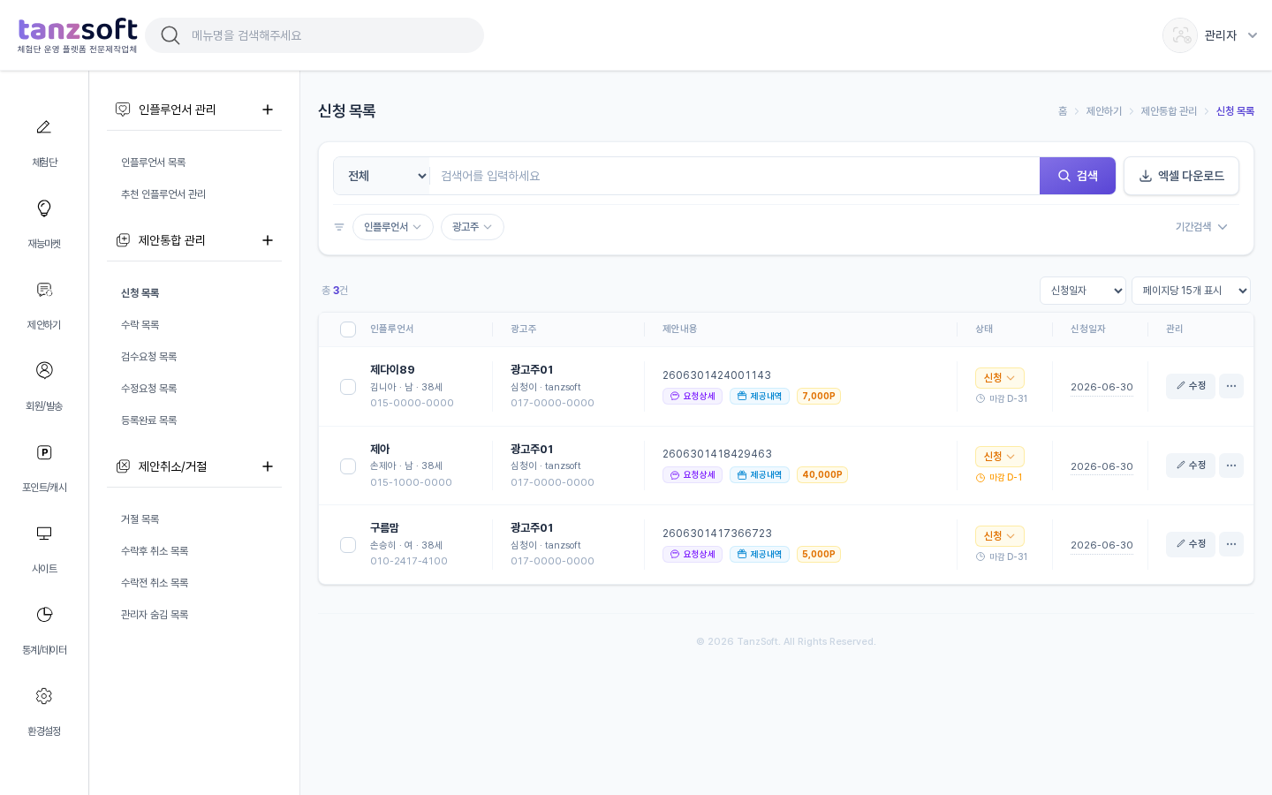This screenshot has width=1272, height=795.
Task: Open the 거절 목록 menu item
Action: pyautogui.click(x=140, y=519)
